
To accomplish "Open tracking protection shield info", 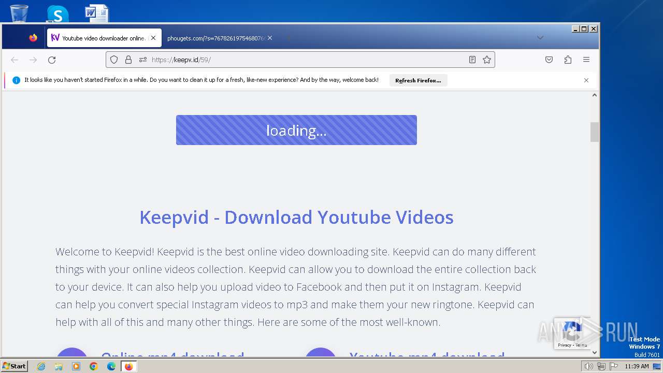I will [x=114, y=60].
